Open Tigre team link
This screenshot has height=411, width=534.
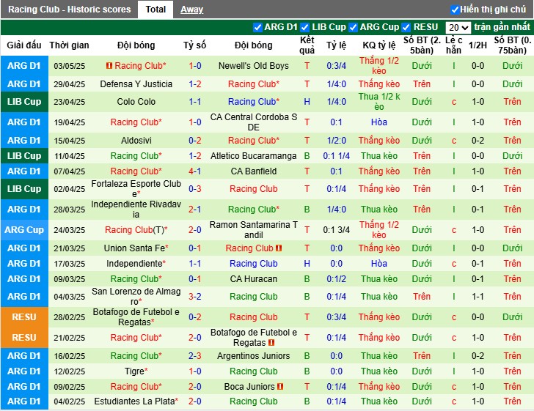tap(136, 371)
